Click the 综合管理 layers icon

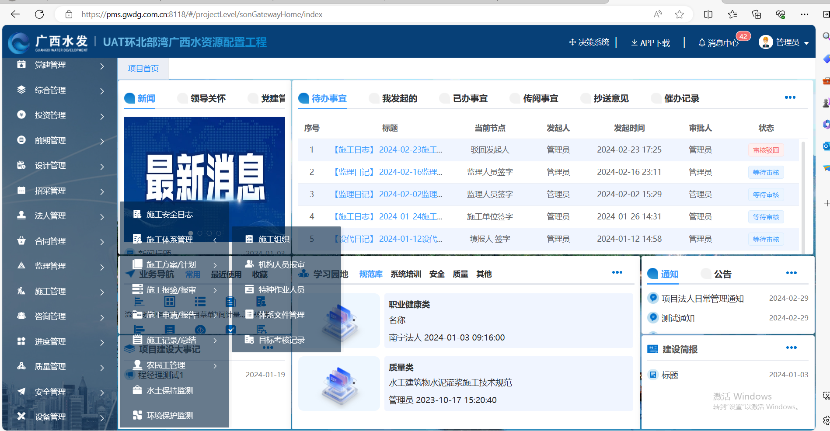[21, 90]
